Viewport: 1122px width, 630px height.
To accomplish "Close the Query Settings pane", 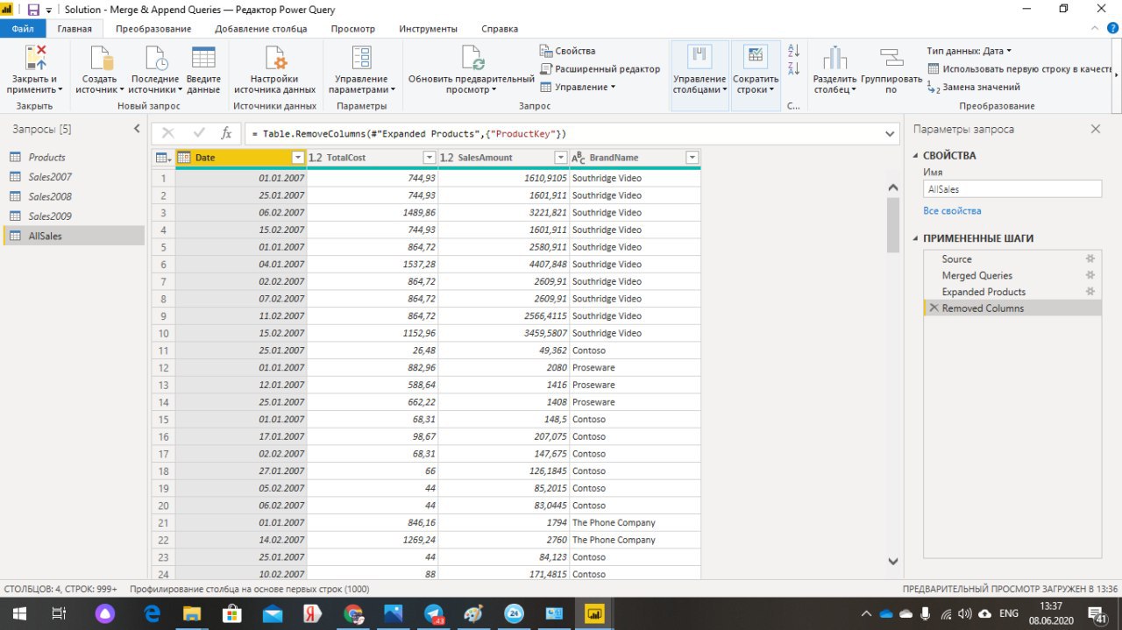I will (x=1095, y=129).
